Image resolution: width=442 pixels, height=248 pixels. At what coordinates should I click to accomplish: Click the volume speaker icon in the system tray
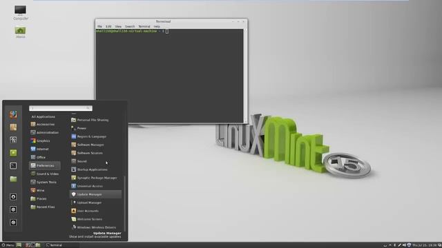click(x=404, y=245)
